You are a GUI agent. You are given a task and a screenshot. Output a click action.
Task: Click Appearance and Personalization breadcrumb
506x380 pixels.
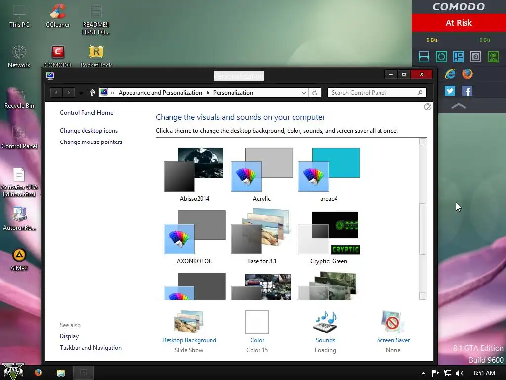tap(160, 93)
